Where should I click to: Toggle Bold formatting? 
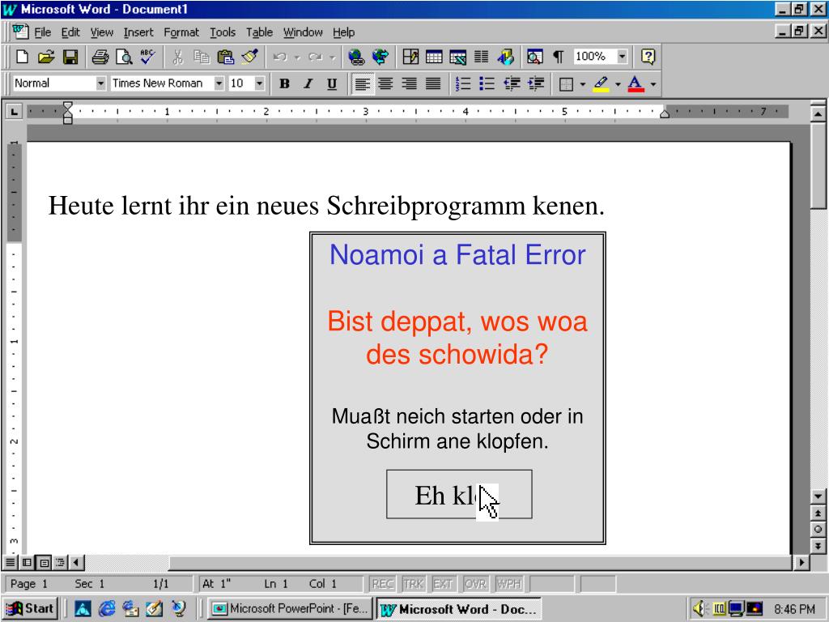coord(284,83)
